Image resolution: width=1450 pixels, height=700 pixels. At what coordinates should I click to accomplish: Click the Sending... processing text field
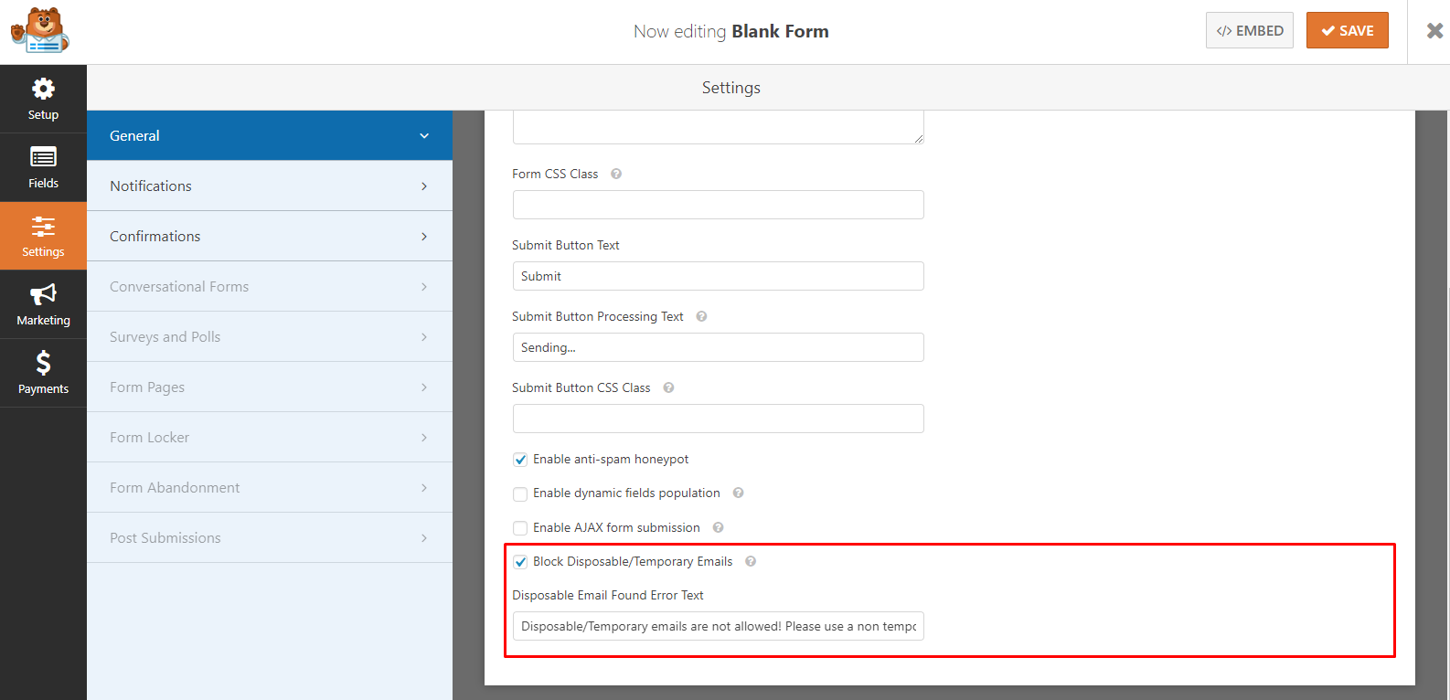click(x=718, y=347)
